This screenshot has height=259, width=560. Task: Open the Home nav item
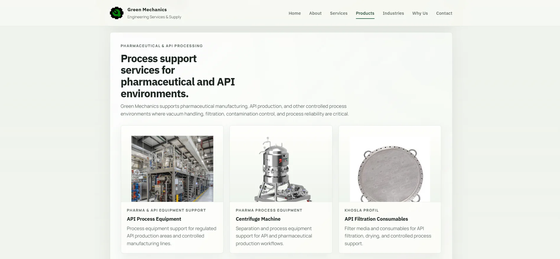294,13
